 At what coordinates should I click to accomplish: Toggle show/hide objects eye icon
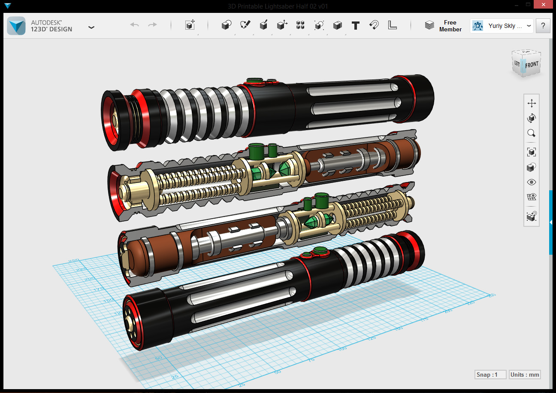click(532, 182)
